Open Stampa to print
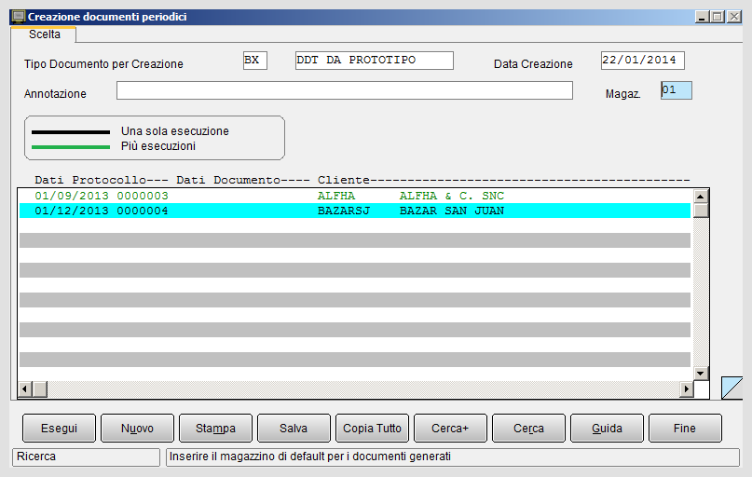The image size is (752, 477). click(x=215, y=429)
